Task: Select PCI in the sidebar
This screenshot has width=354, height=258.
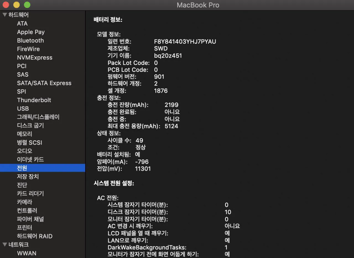Action: coord(22,66)
